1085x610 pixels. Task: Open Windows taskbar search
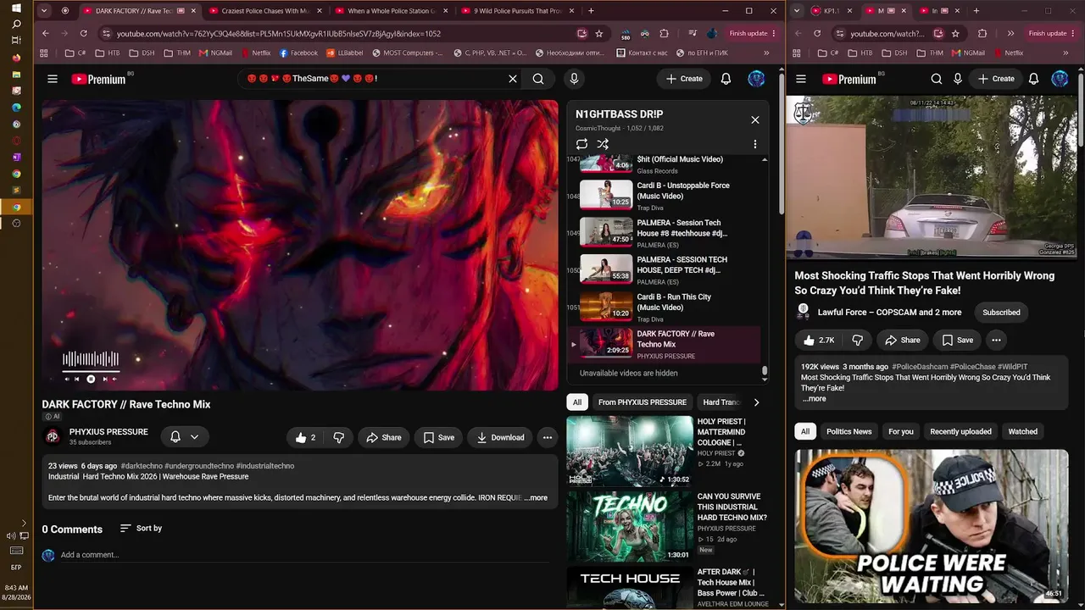(x=16, y=25)
